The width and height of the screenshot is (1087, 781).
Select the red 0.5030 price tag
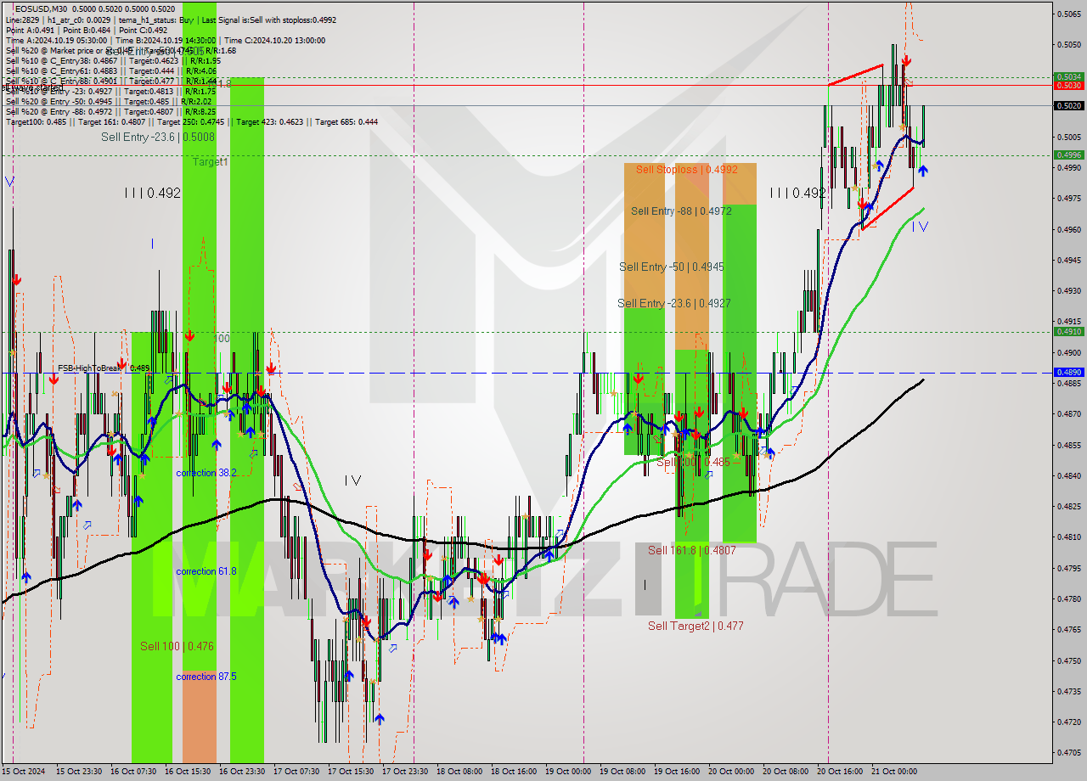(x=1067, y=85)
